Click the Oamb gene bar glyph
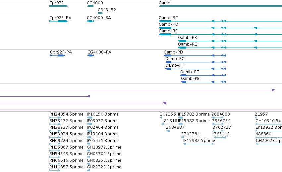 point(220,6)
